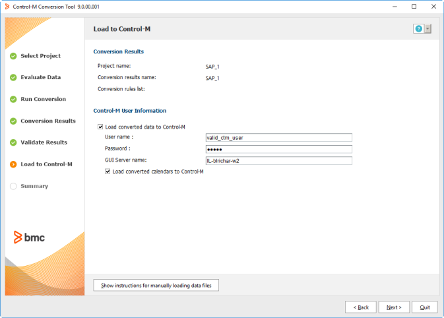Click the blue help question mark icon
The width and height of the screenshot is (444, 318).
(x=418, y=28)
